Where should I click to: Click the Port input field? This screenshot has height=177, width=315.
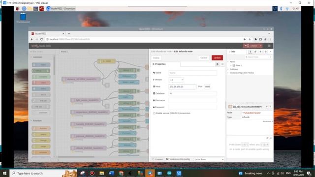click(208, 87)
